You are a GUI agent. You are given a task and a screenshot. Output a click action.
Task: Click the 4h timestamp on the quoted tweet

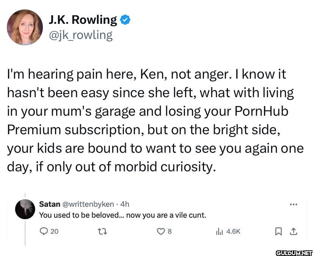point(125,204)
